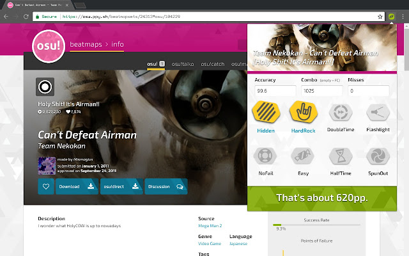Close the Can't Defeat Airman browser tab
The width and height of the screenshot is (409, 256).
pos(67,5)
